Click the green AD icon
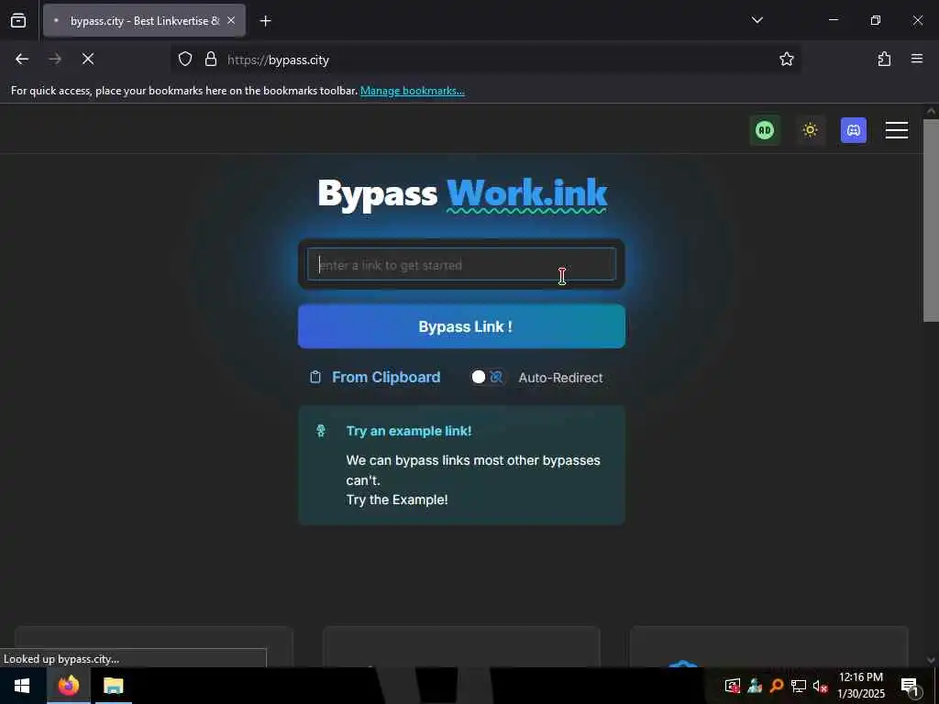Image resolution: width=939 pixels, height=704 pixels. tap(765, 130)
